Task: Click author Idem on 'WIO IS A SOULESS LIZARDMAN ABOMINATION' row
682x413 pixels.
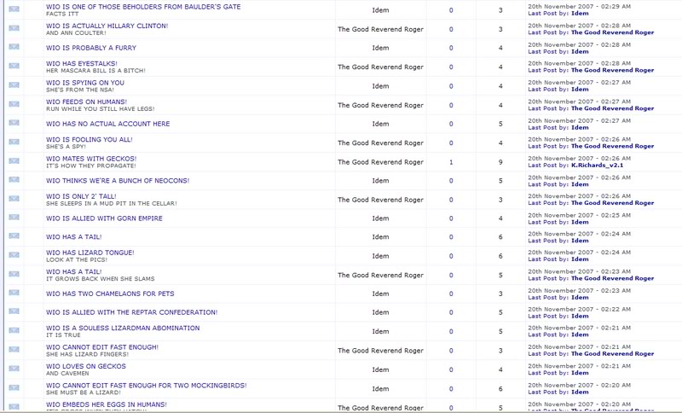Action: (380, 332)
